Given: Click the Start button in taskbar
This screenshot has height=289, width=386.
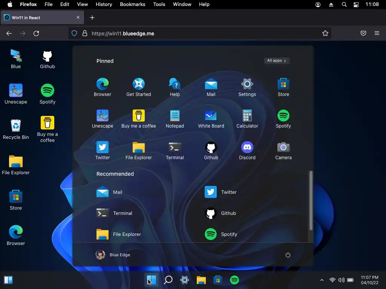Looking at the screenshot, I should click(152, 280).
